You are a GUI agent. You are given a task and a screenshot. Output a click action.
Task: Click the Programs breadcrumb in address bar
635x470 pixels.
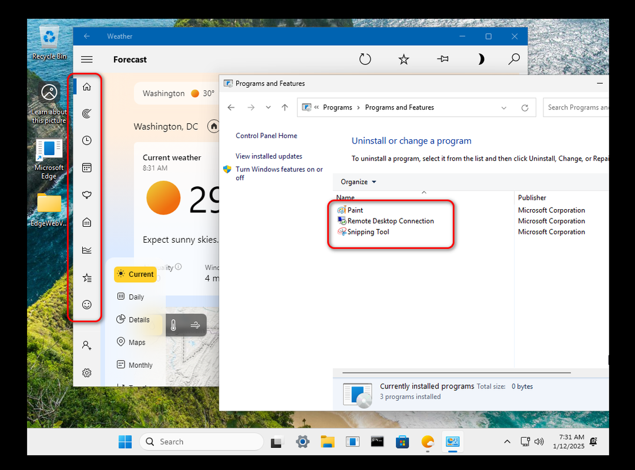click(337, 108)
